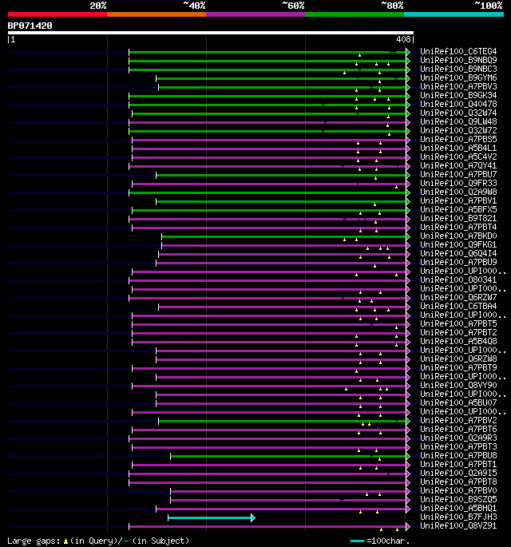Screen dimensions: 511x547
Task: Click the Large gaps legend text
Action: 98,541
